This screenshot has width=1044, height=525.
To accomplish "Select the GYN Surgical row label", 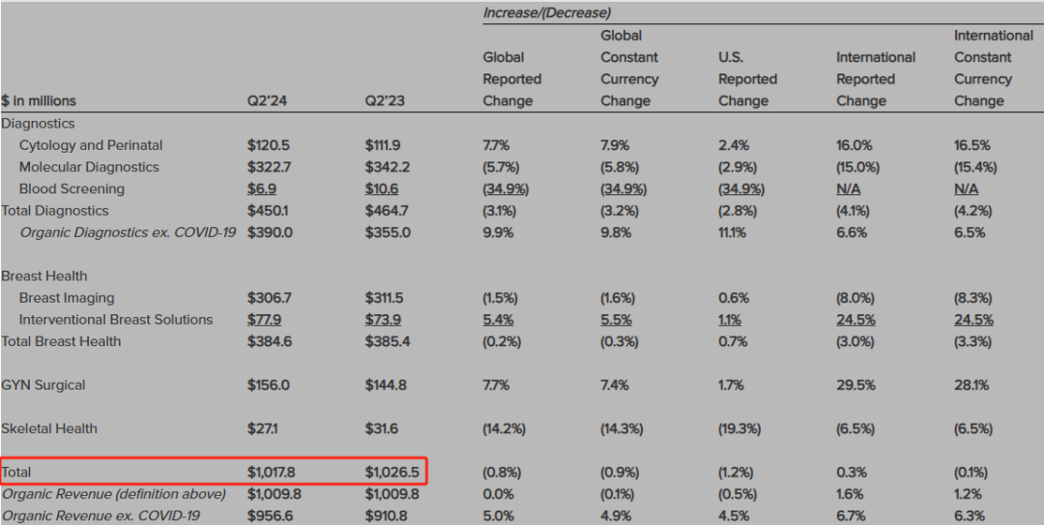I will pyautogui.click(x=43, y=385).
